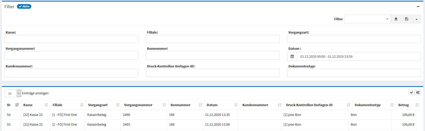Toggle the Aktiv filter badge
The height and width of the screenshot is (131, 425).
point(24,6)
